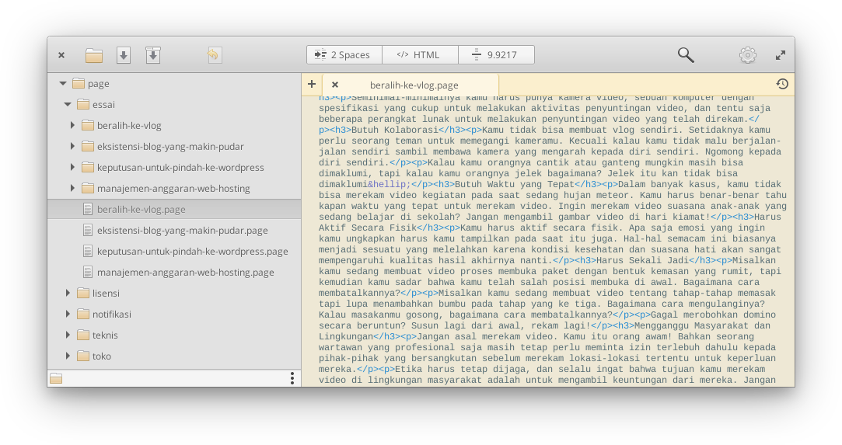This screenshot has height=445, width=842.
Task: Click the folder icon at sidebar bottom
Action: click(x=56, y=378)
